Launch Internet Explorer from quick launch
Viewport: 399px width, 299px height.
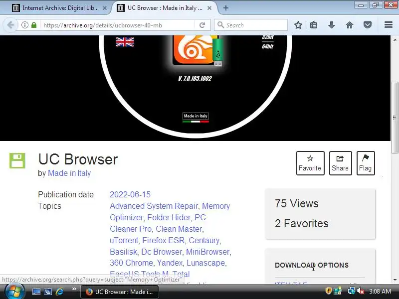coord(59,292)
